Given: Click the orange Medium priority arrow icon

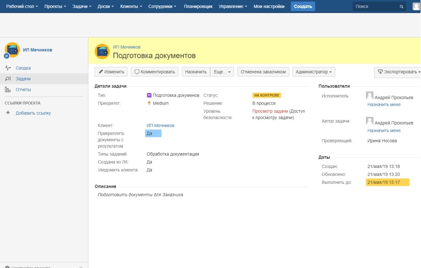Looking at the screenshot, I should (149, 103).
